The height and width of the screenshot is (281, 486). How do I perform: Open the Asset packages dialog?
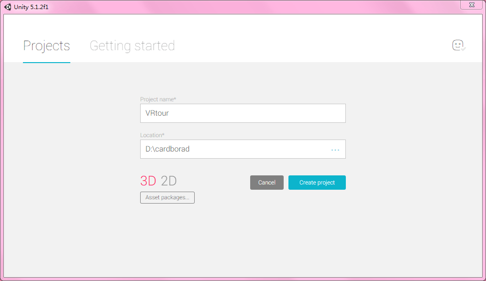(167, 197)
